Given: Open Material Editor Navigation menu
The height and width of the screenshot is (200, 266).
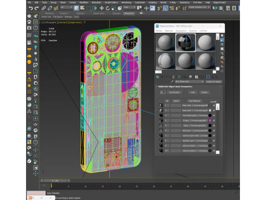Looking at the screenshot, I should 181,31.
